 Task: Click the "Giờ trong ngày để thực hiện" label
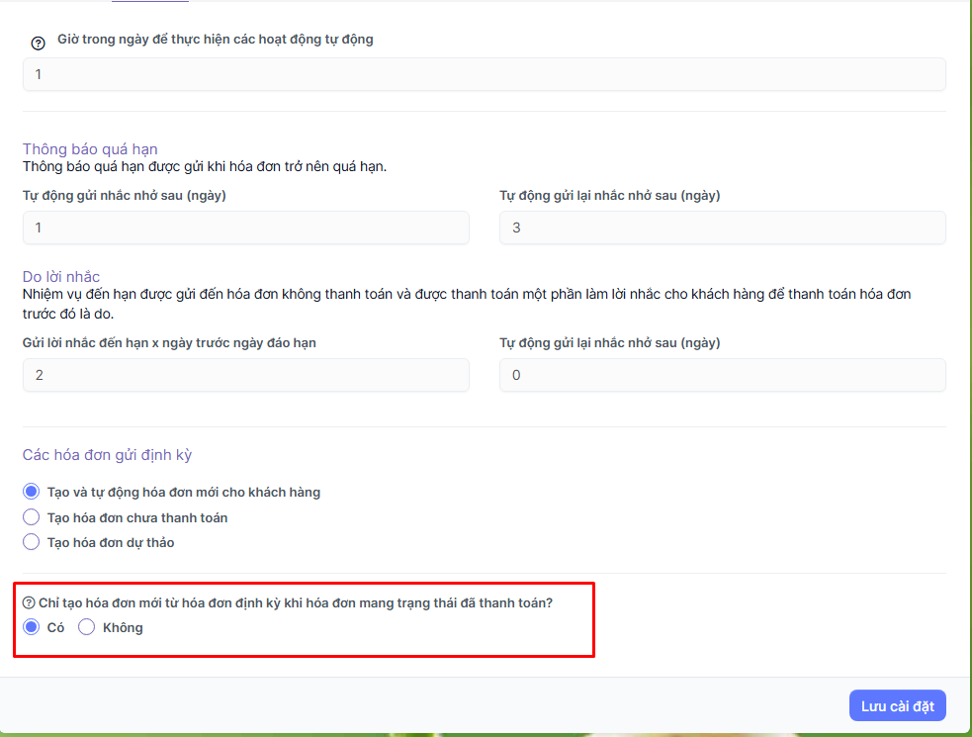click(215, 40)
